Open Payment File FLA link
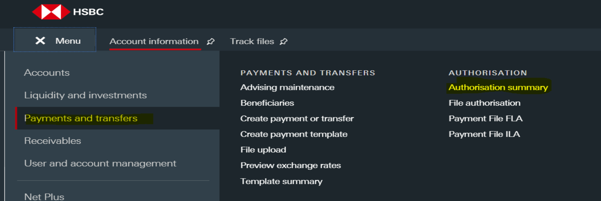Viewport: 601px width, 201px height. 485,118
